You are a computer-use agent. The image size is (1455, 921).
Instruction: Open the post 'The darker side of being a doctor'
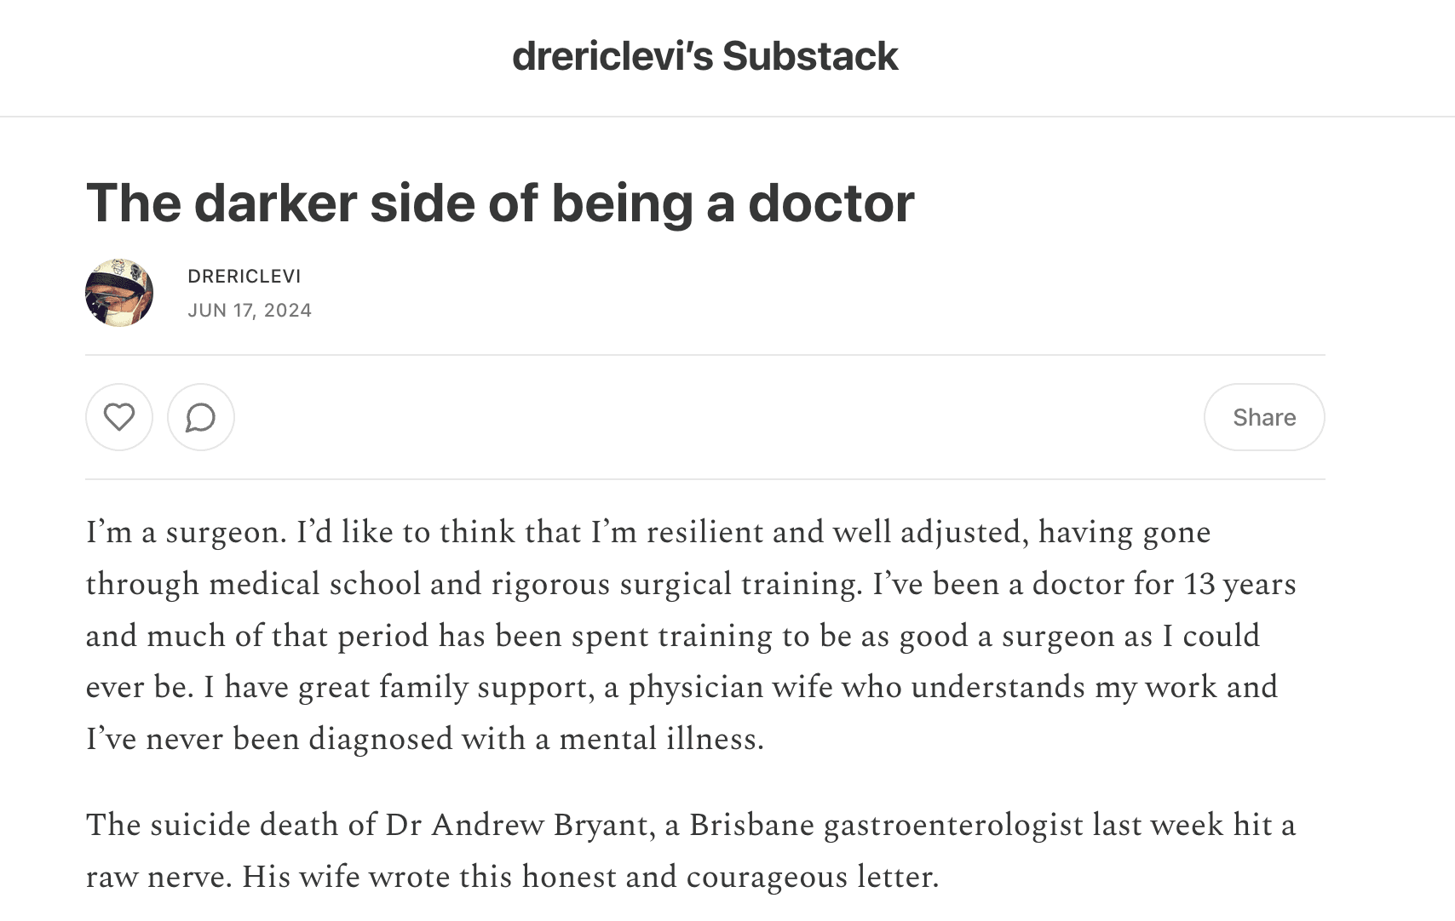click(x=500, y=203)
